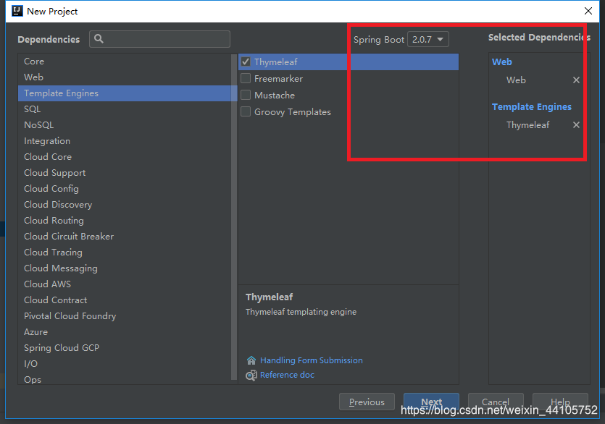Click the category list scrollbar
The width and height of the screenshot is (605, 424).
(234, 216)
